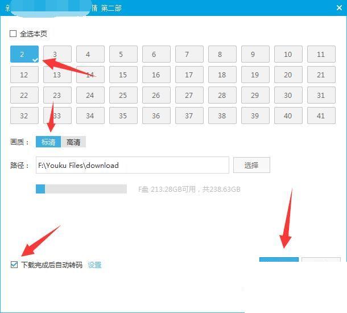The width and height of the screenshot is (347, 313).
Task: Select episode 11 for download
Action: point(321,55)
